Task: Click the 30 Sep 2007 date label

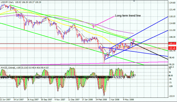Action: pos(46,100)
